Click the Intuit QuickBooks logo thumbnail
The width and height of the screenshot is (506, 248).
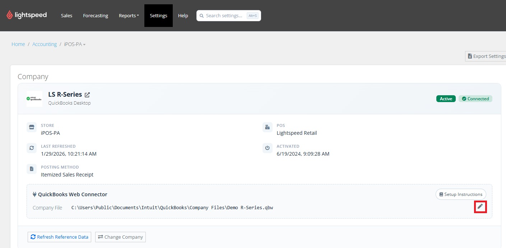34,99
